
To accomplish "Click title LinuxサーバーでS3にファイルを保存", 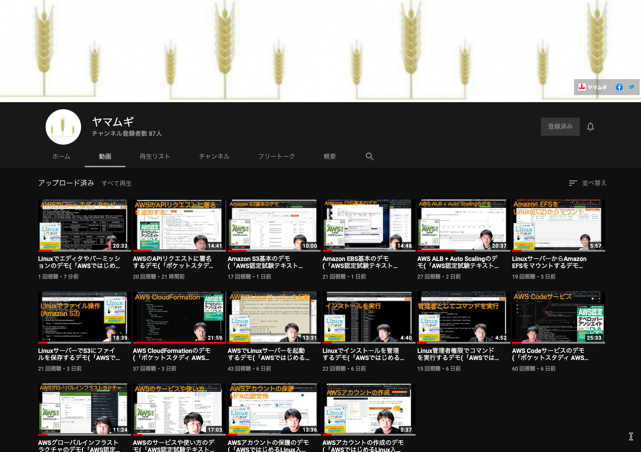I will (79, 354).
